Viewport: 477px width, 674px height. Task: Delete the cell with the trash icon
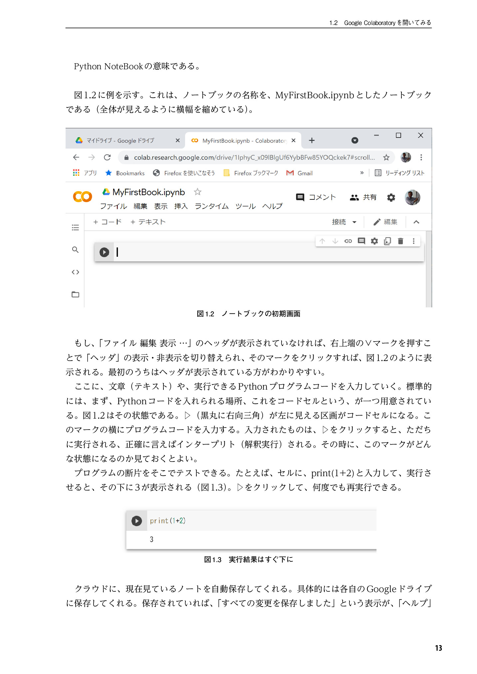[400, 241]
